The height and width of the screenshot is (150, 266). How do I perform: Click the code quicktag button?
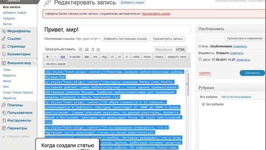[136, 57]
